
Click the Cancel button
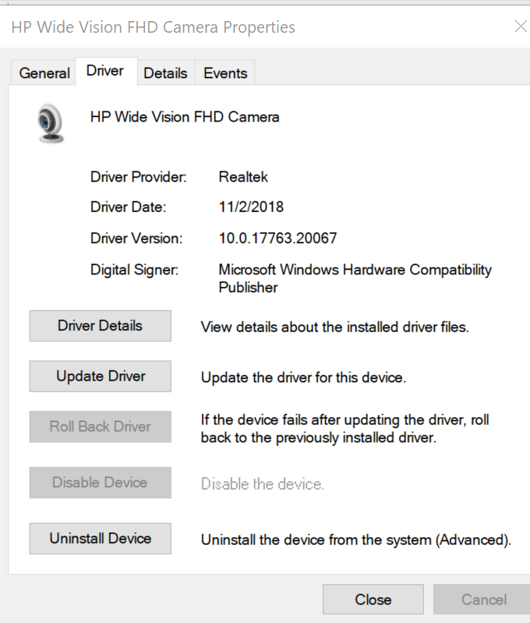pyautogui.click(x=483, y=600)
